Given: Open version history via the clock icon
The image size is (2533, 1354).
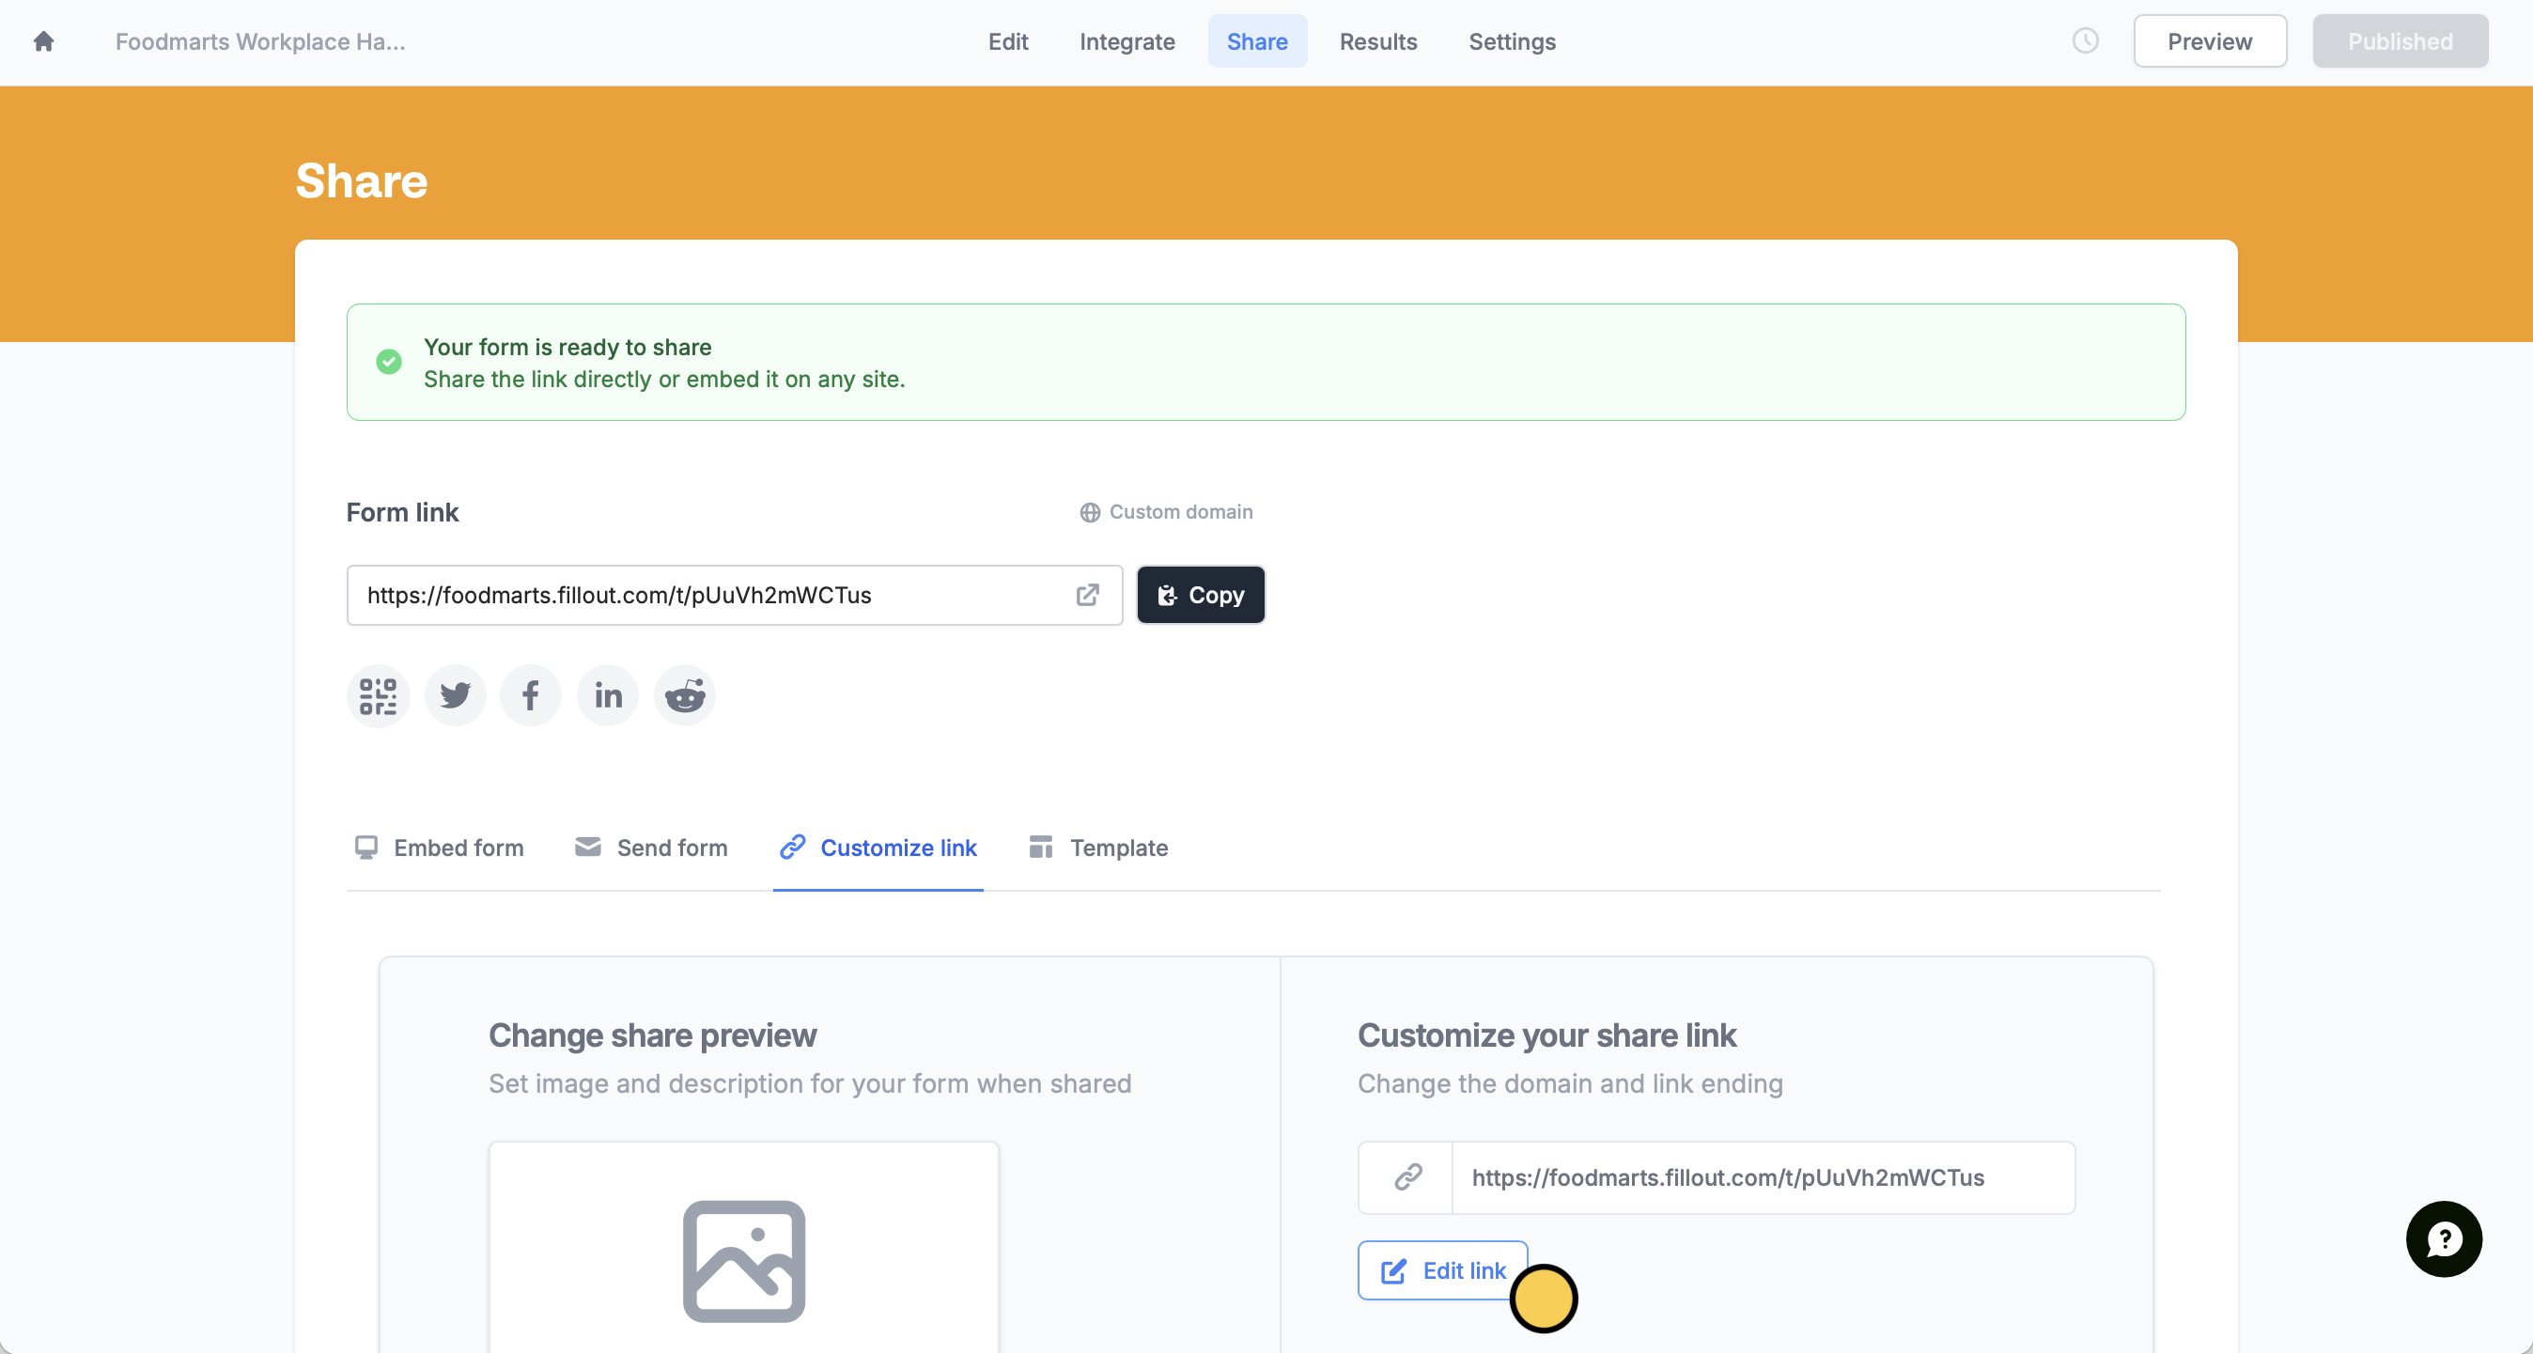Looking at the screenshot, I should 2087,41.
